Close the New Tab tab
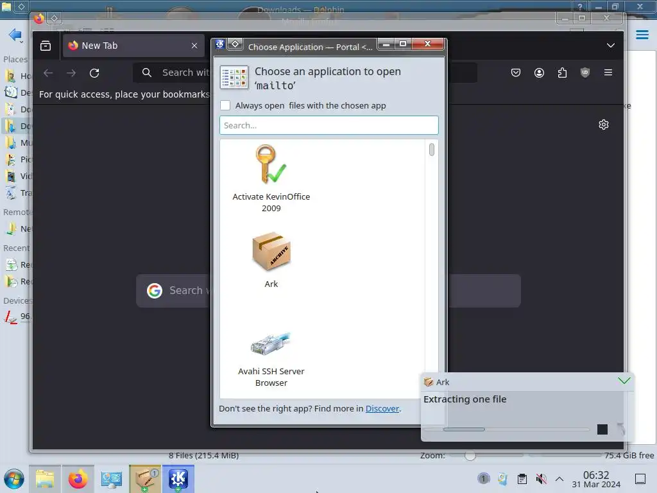 (x=194, y=46)
